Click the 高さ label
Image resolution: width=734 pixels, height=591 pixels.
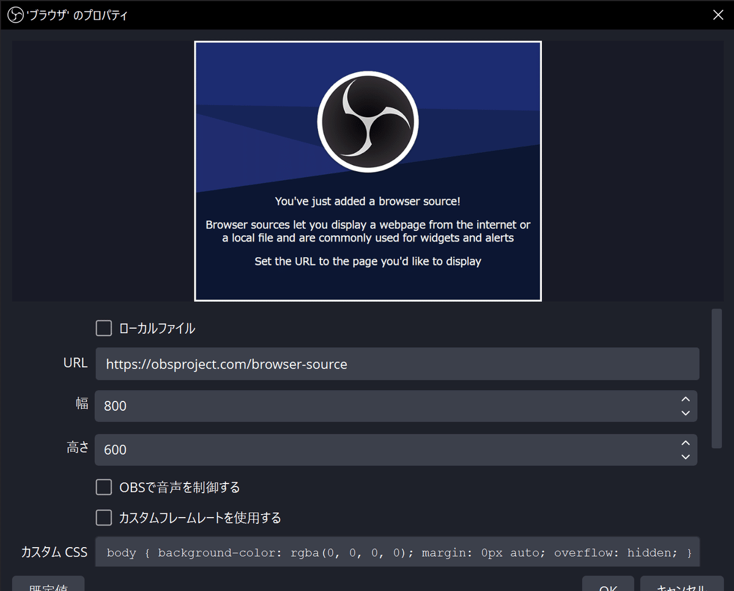78,448
